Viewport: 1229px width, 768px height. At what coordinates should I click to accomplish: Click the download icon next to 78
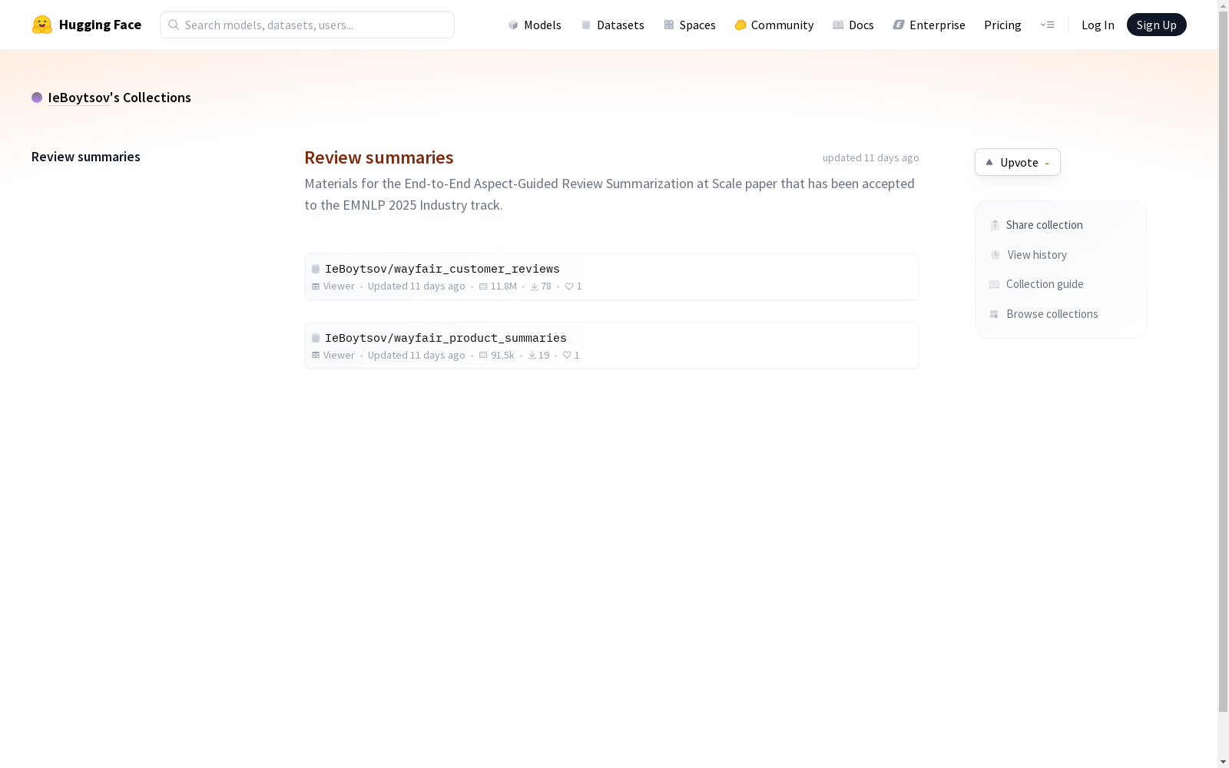(x=535, y=286)
